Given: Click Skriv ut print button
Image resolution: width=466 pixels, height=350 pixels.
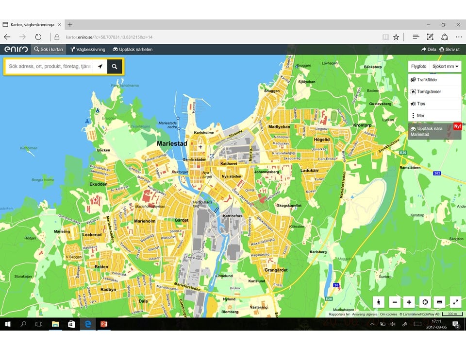Looking at the screenshot, I should coord(449,50).
